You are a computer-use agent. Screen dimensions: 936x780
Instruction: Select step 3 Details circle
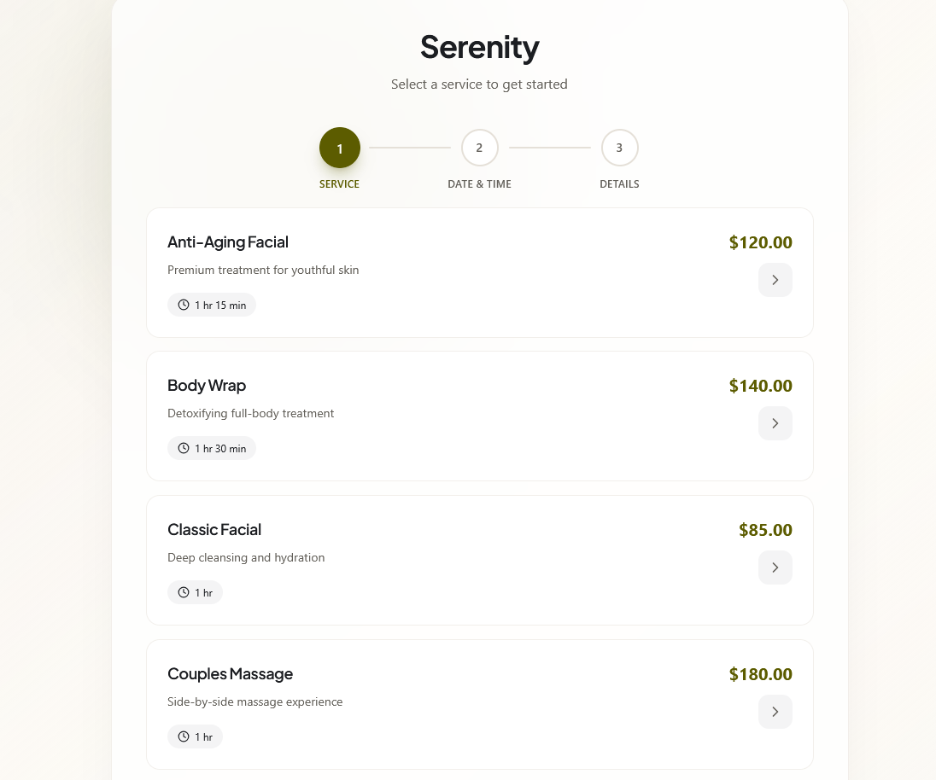click(619, 148)
